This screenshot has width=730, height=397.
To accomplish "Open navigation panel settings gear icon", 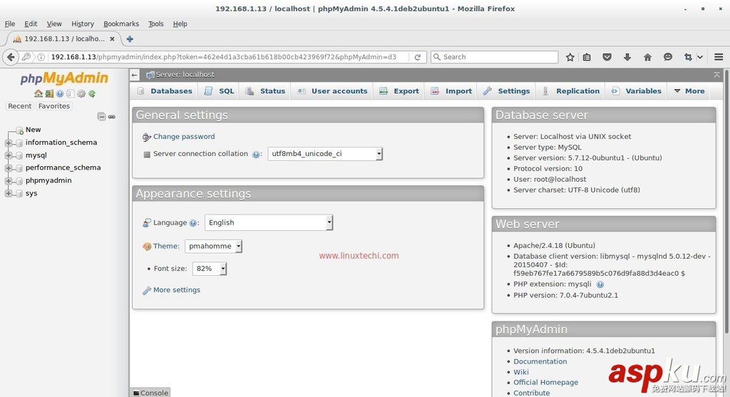I will pos(81,93).
